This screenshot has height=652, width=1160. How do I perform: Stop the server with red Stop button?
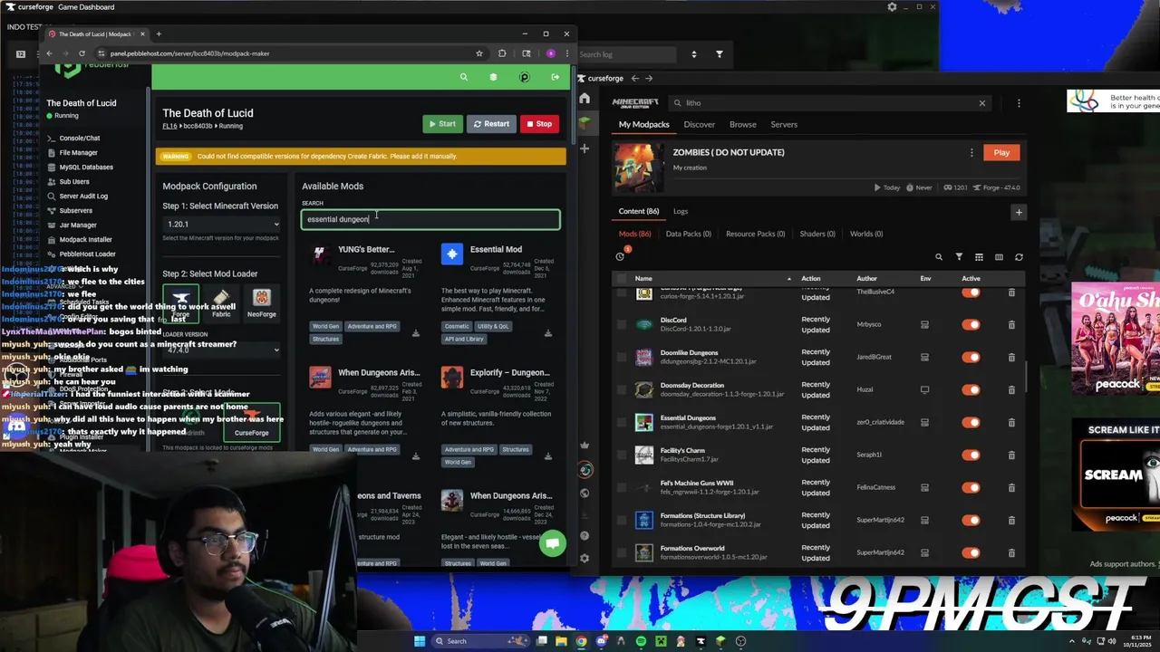pos(539,124)
